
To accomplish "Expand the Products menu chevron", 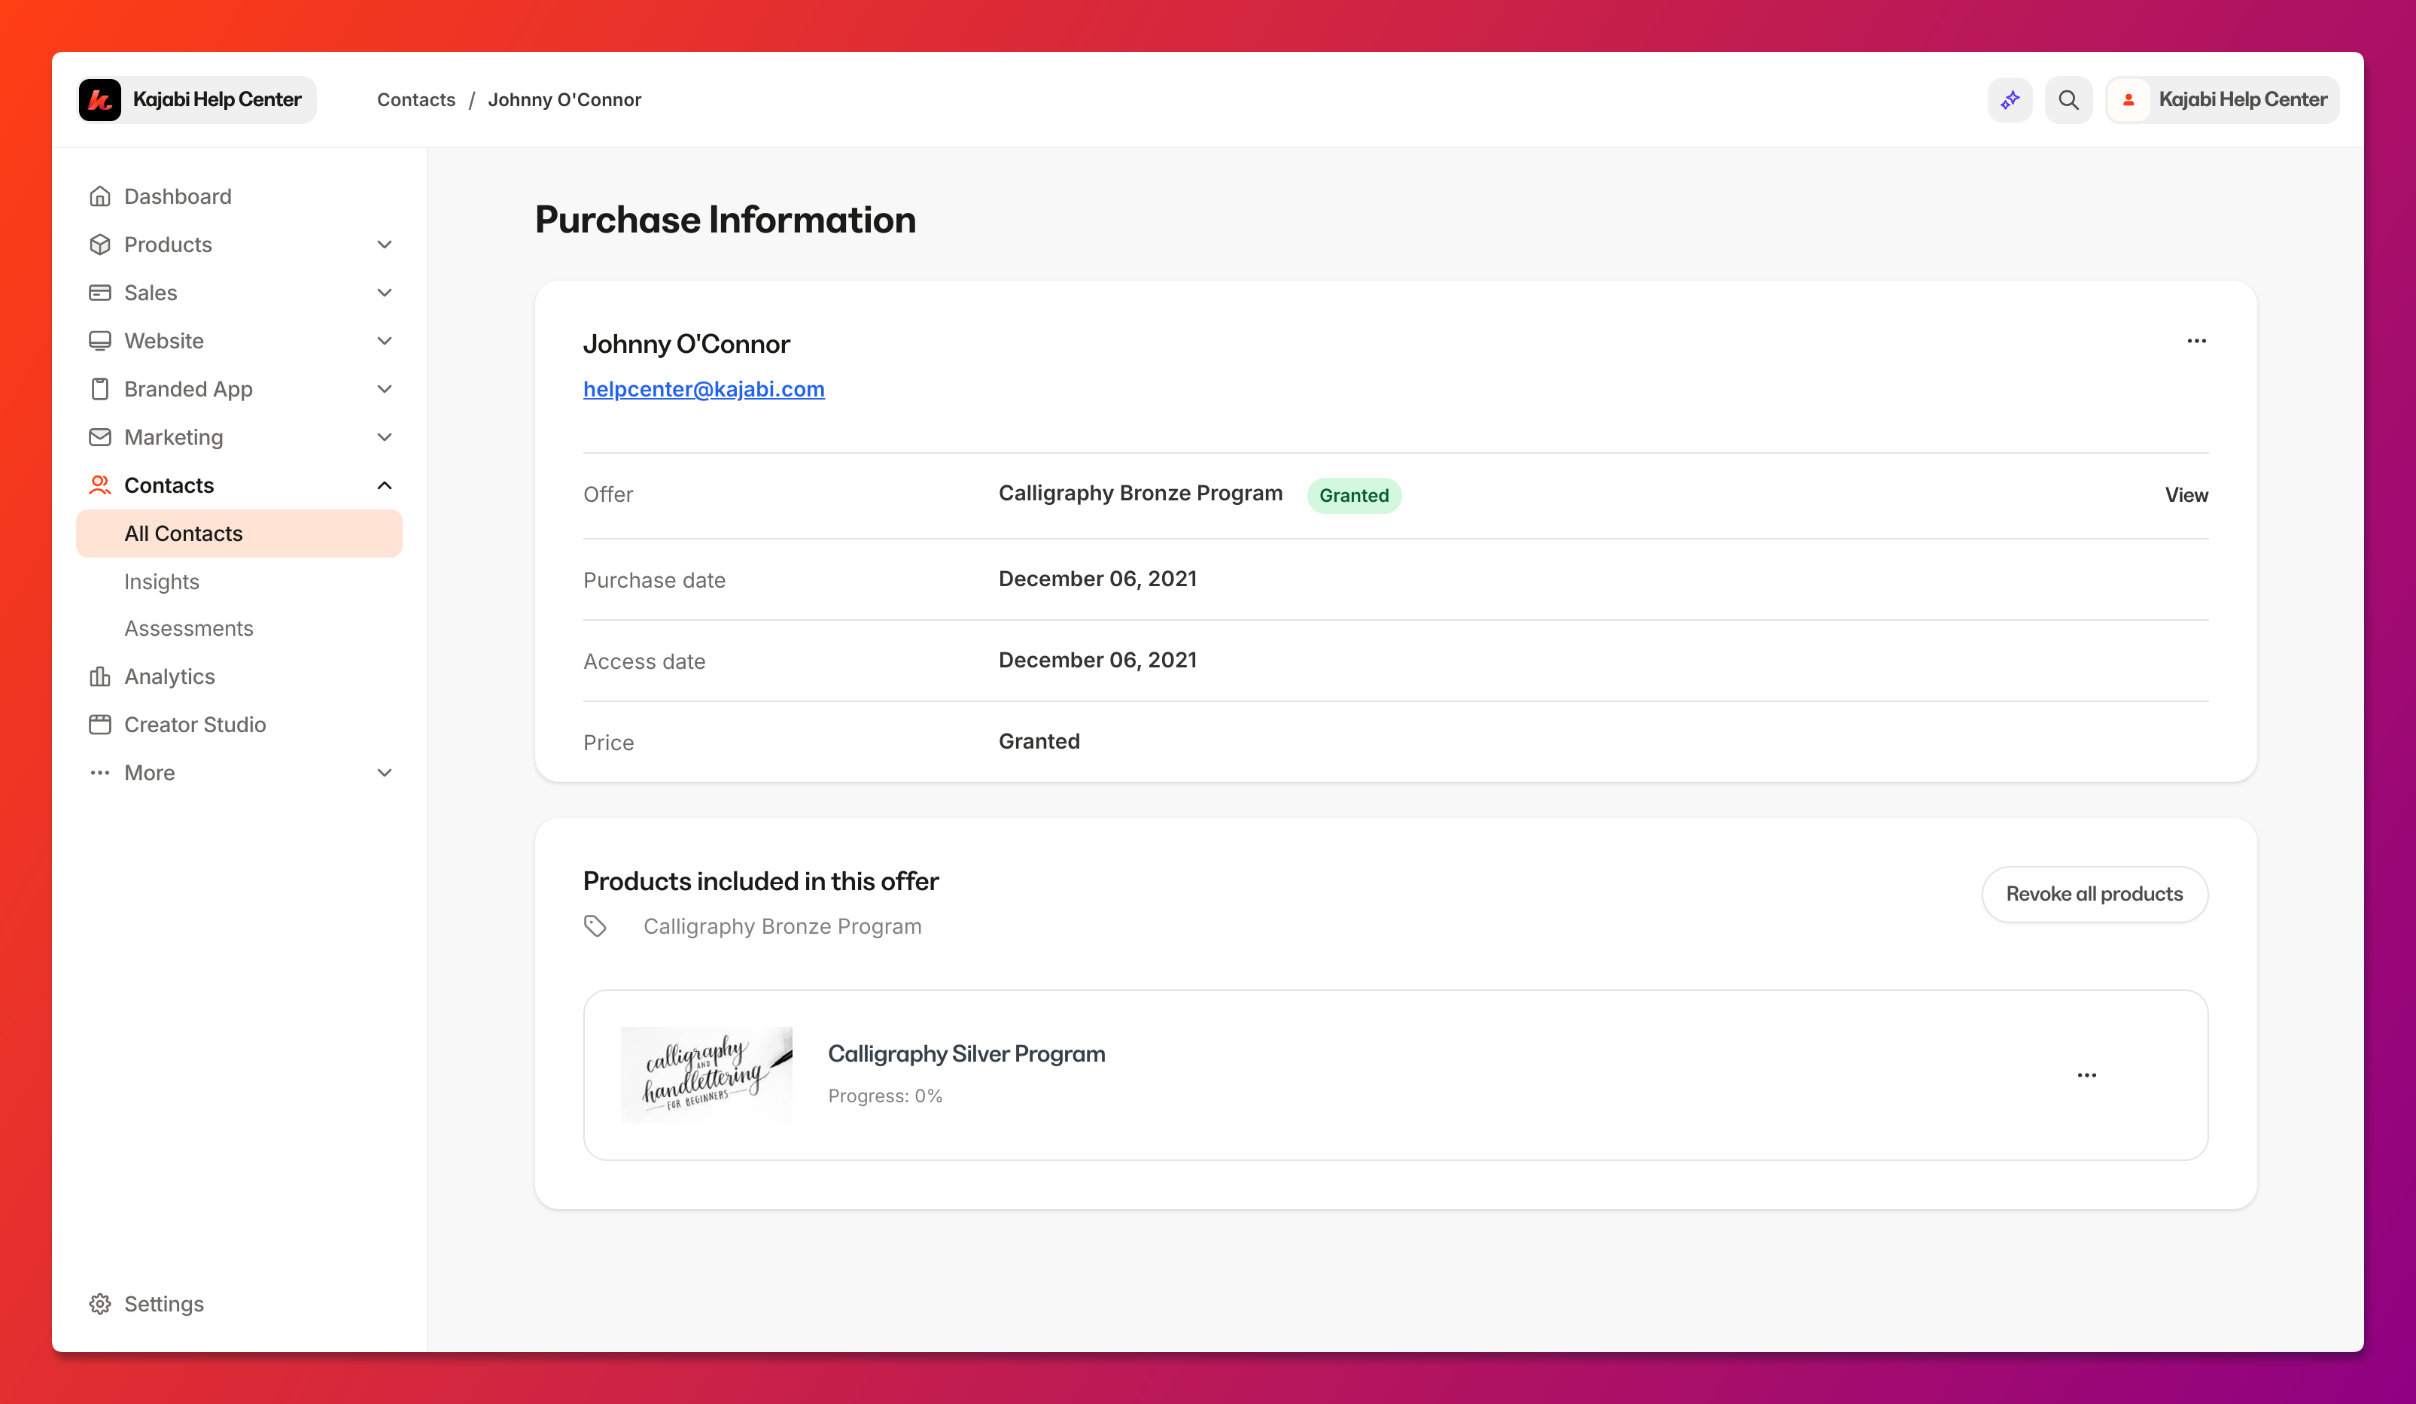I will click(385, 245).
